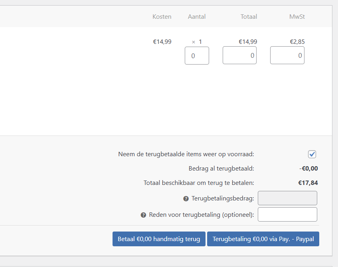
Task: Toggle the restock refunded items checkbox
Action: coord(312,154)
